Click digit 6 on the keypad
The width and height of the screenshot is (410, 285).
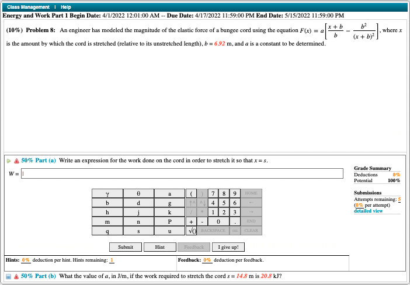(235, 203)
